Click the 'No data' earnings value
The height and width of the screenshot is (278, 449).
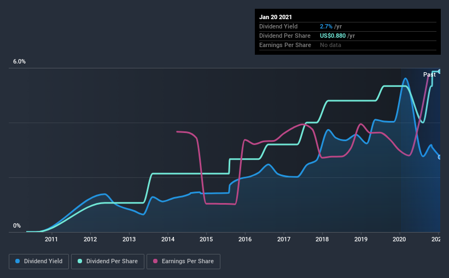(x=330, y=45)
